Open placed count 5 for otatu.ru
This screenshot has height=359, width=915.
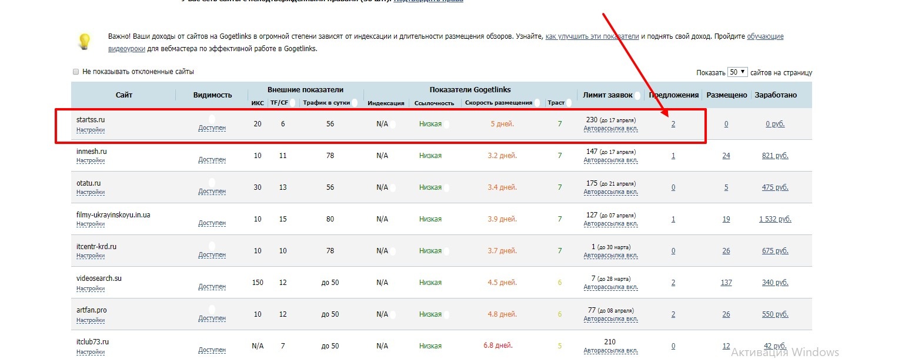click(726, 187)
